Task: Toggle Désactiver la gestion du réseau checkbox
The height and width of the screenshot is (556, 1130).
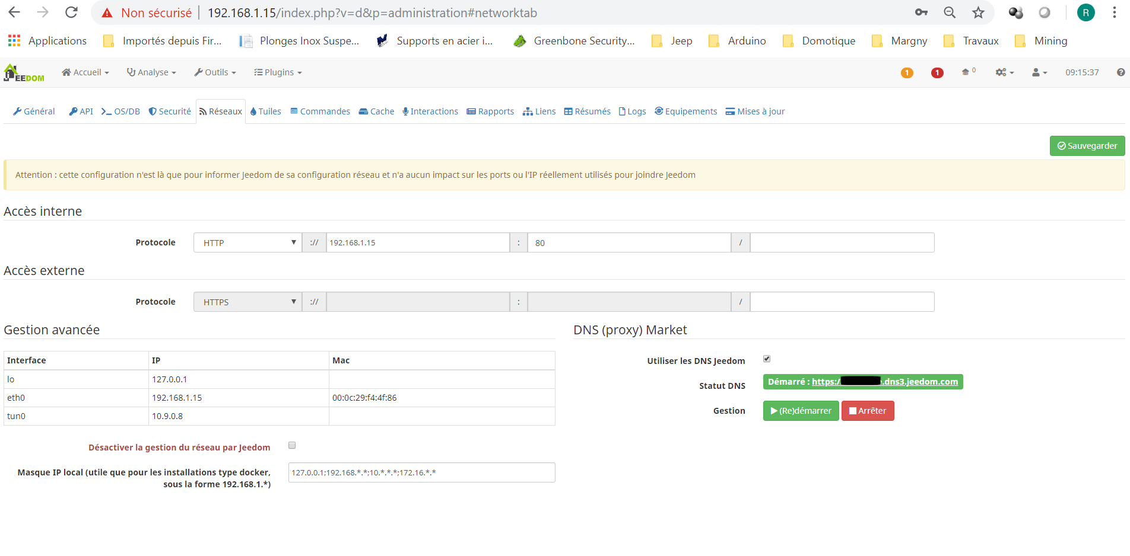Action: 292,445
